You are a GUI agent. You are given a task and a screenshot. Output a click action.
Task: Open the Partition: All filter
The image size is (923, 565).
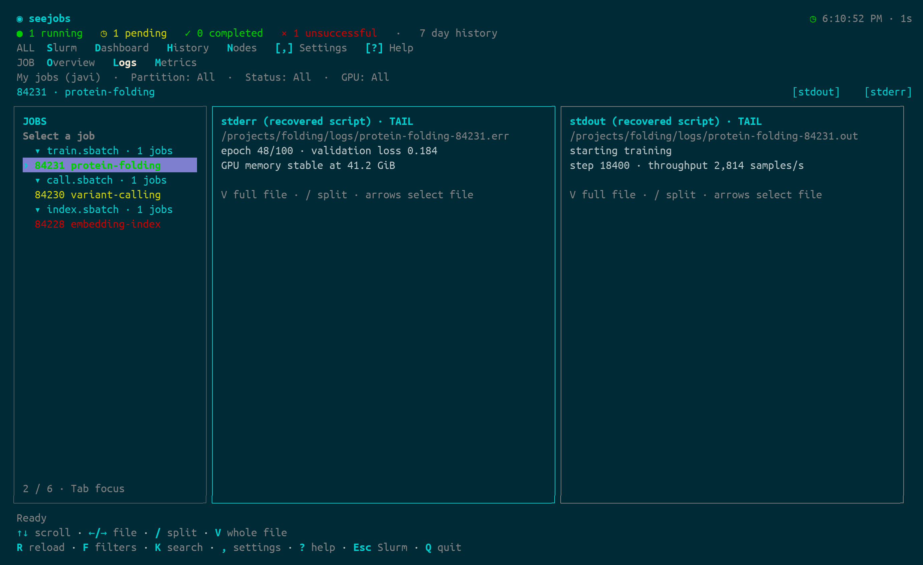(x=173, y=77)
